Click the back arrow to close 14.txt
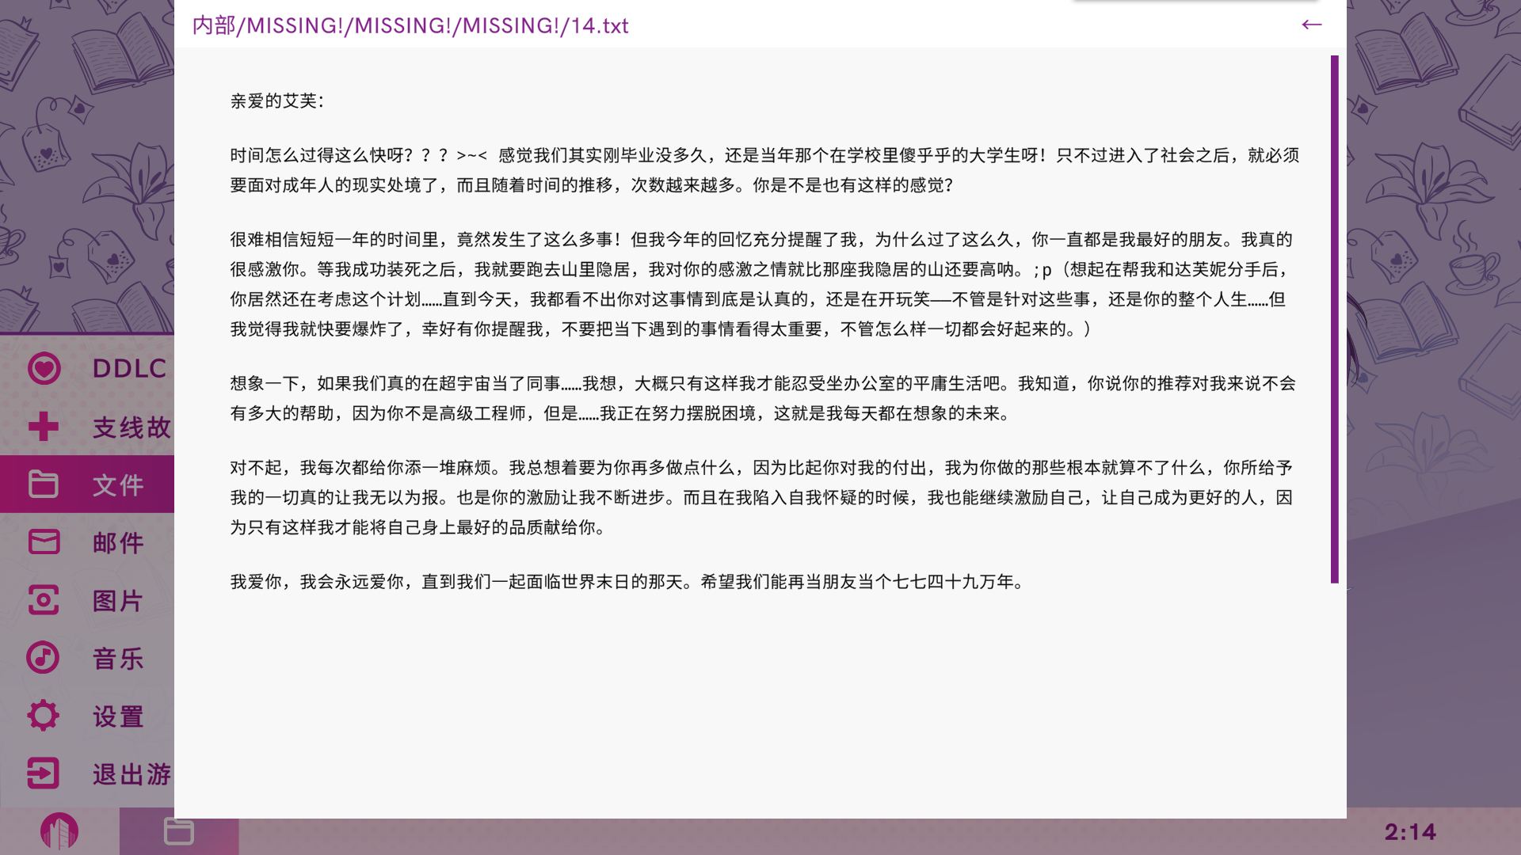Screen dimensions: 1521x855 1312,25
